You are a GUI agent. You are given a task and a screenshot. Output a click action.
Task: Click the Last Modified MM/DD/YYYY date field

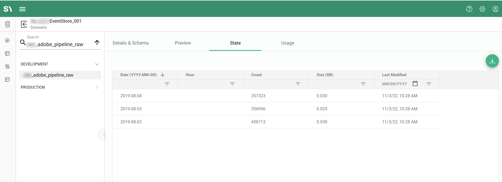click(x=394, y=84)
